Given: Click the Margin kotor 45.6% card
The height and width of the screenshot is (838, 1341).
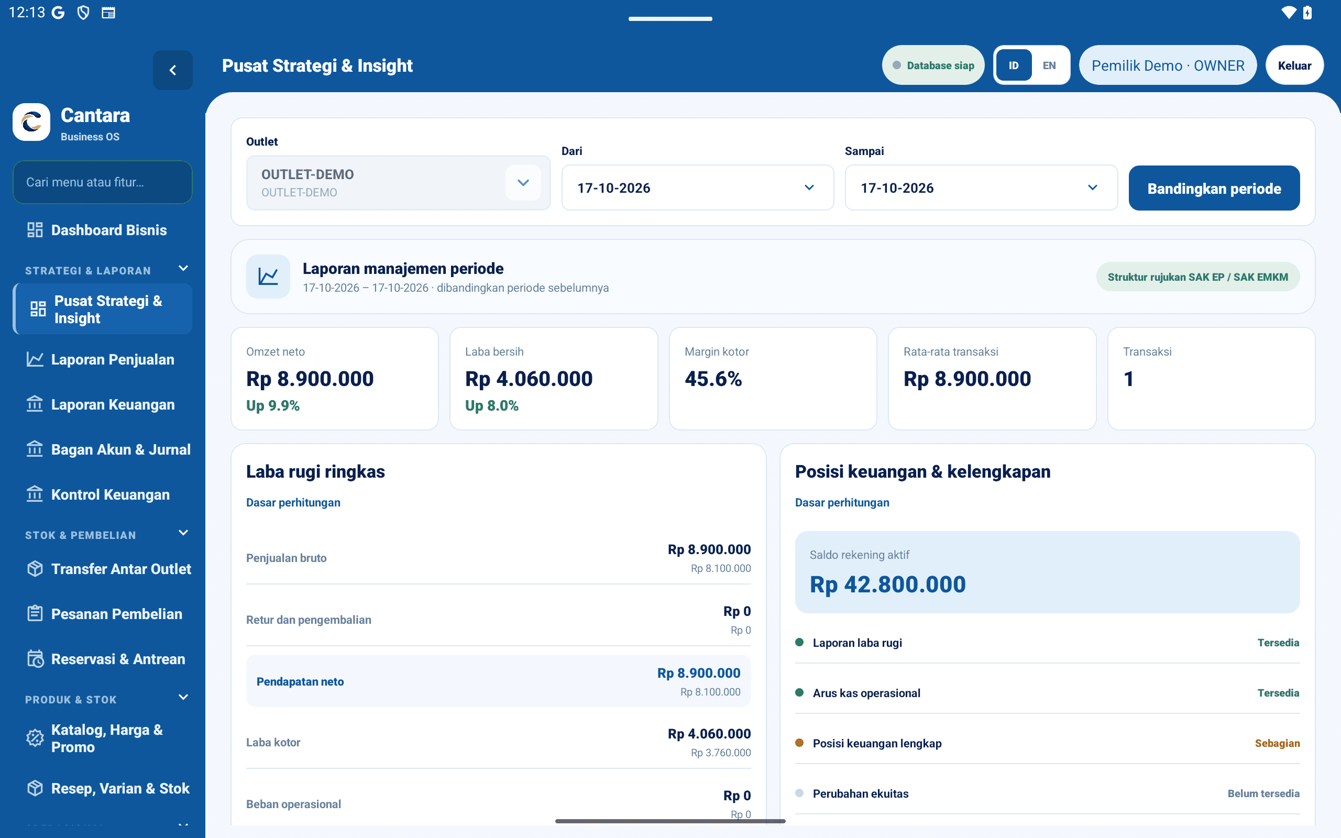Looking at the screenshot, I should coord(773,379).
